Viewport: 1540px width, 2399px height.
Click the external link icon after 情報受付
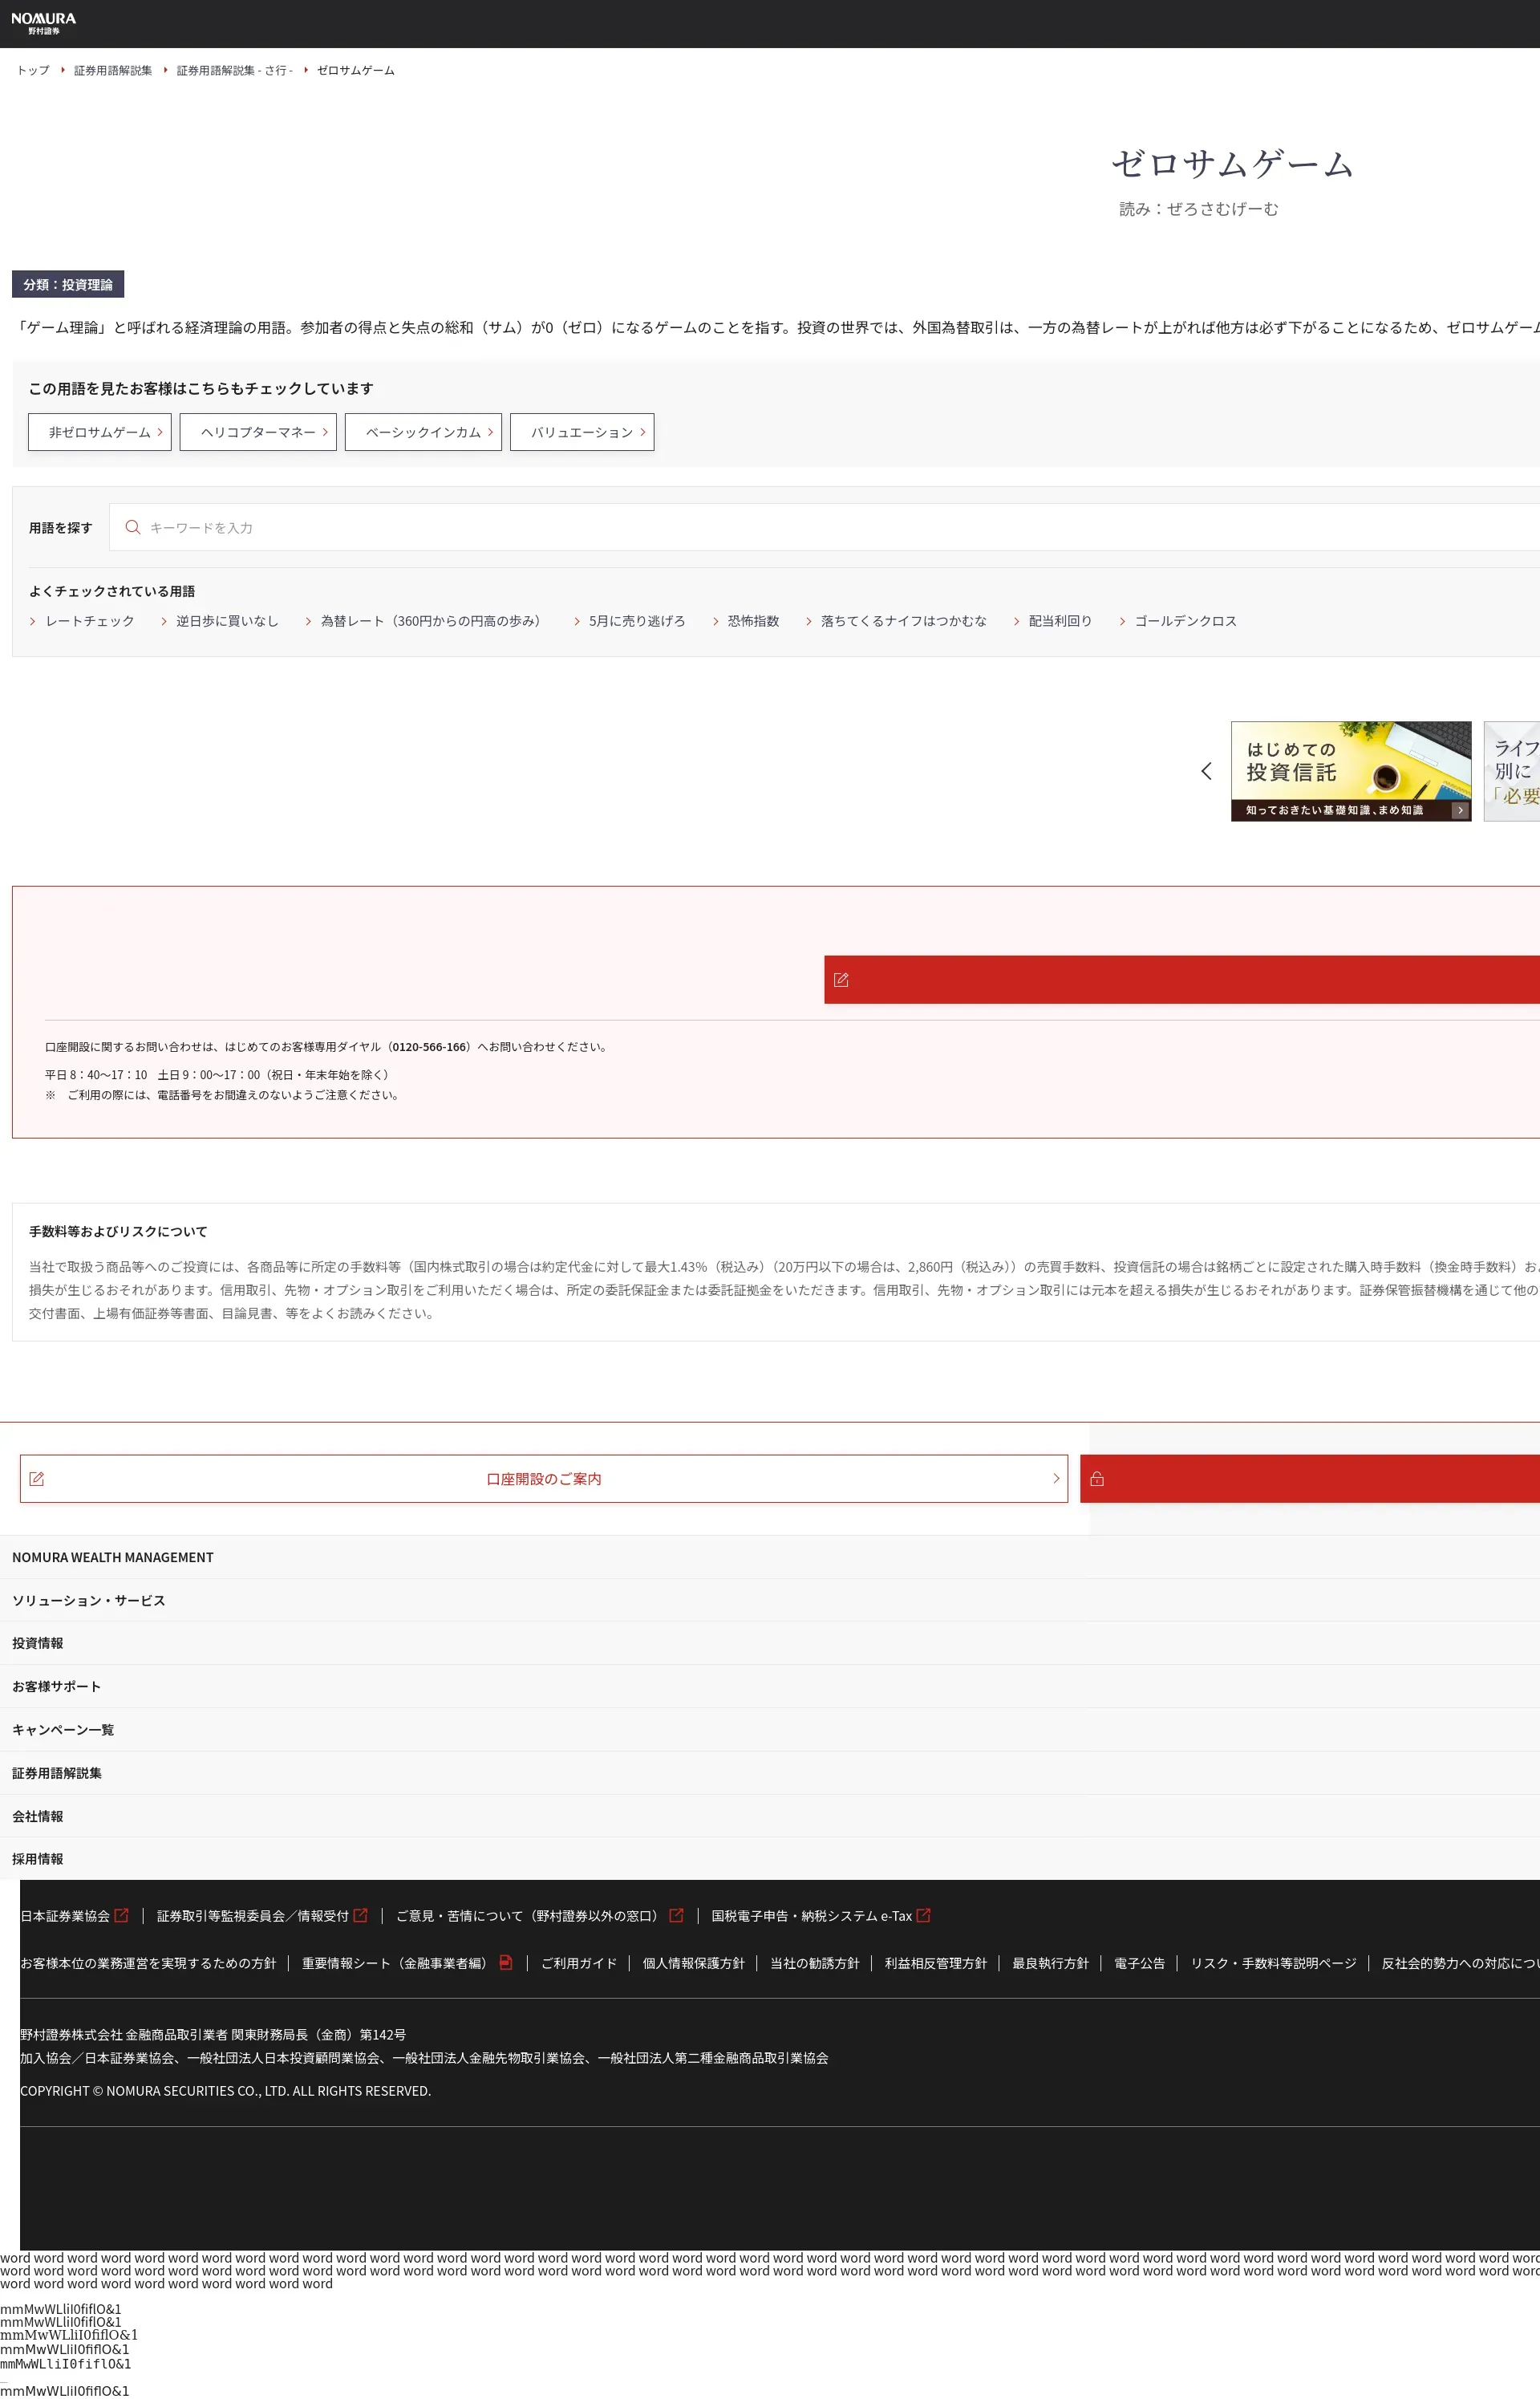click(x=361, y=1915)
